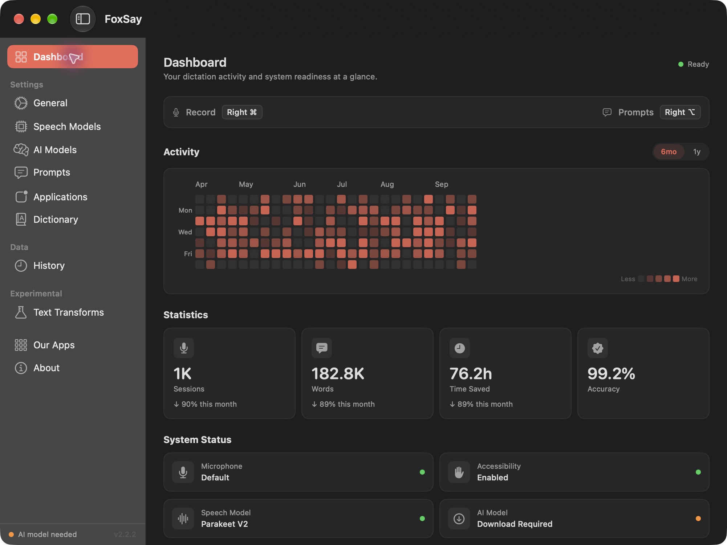Click the Time Saved clock icon

pos(460,348)
